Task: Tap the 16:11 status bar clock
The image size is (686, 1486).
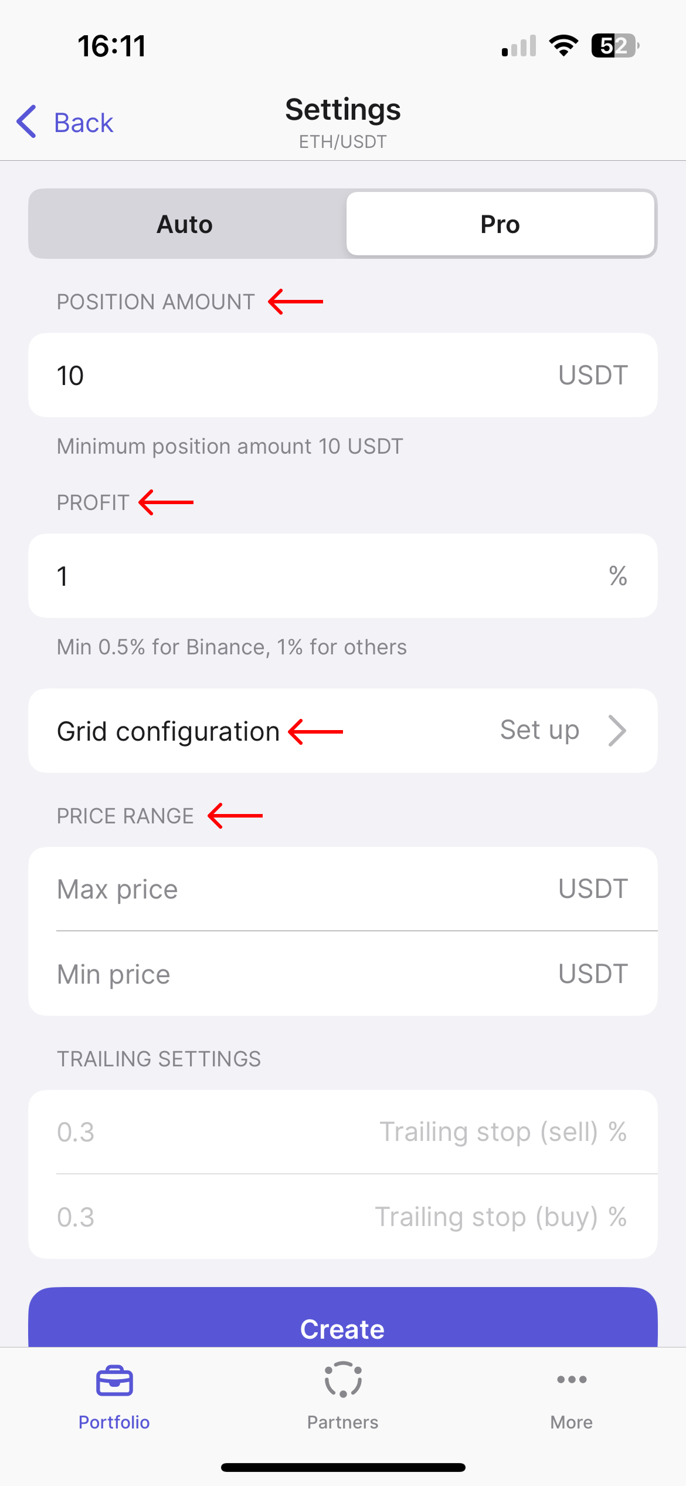Action: click(111, 46)
